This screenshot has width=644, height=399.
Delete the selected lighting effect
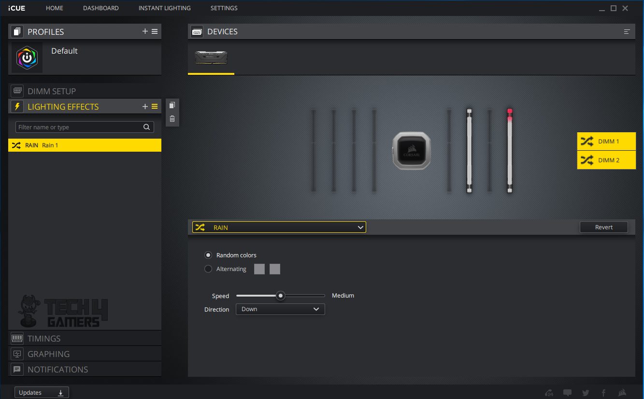172,119
